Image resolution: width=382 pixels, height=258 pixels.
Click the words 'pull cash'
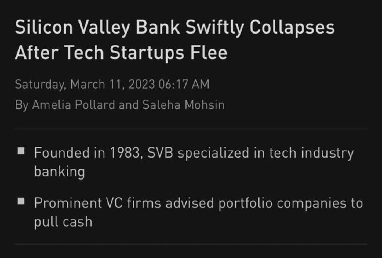point(63,222)
